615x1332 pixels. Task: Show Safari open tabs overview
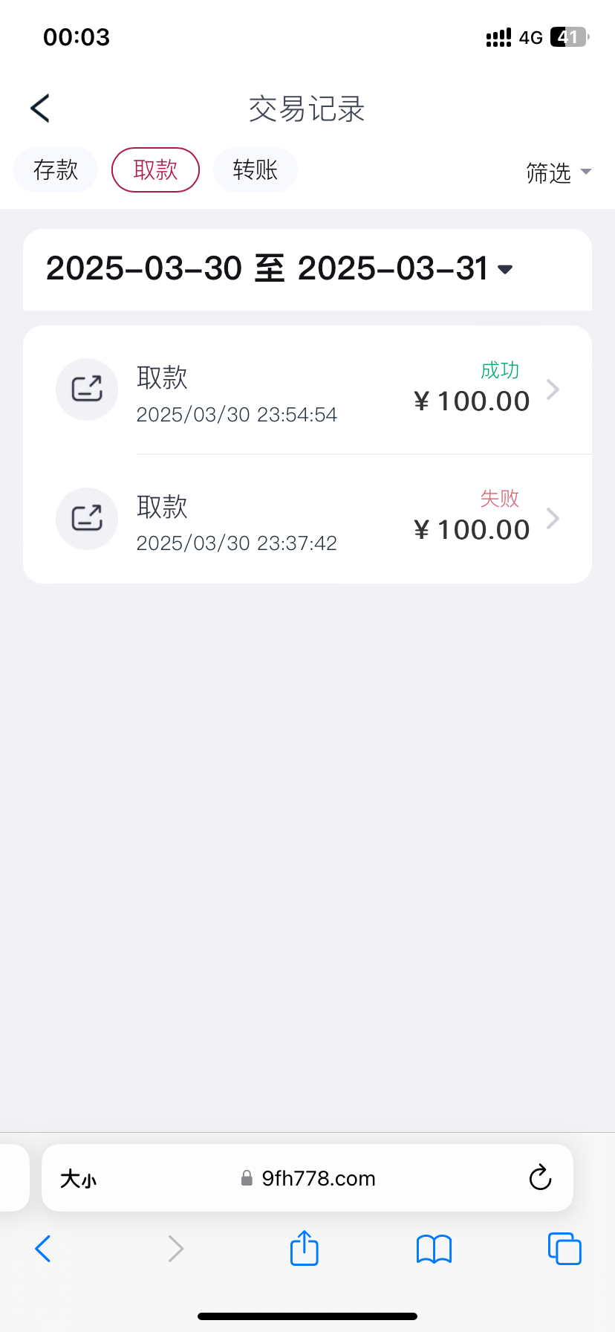pos(564,1249)
